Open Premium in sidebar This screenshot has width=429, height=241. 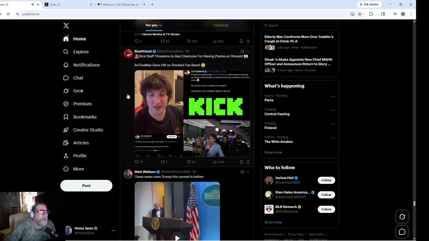pyautogui.click(x=77, y=104)
